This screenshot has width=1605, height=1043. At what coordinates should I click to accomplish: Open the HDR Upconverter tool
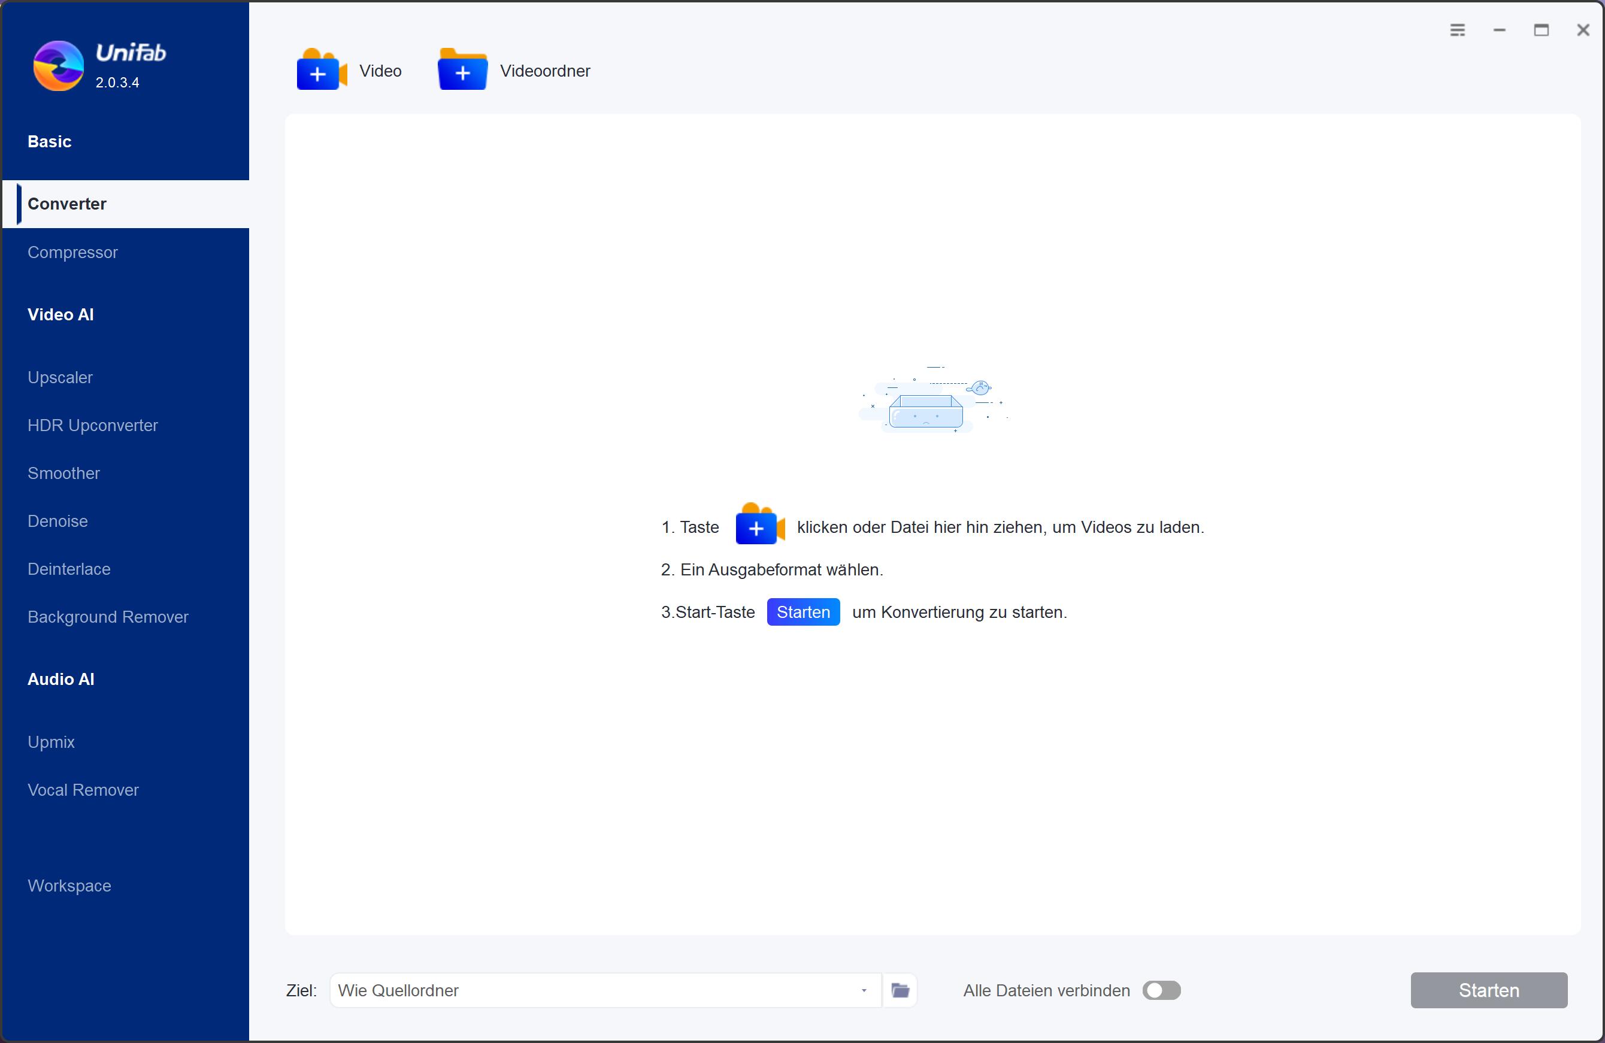(92, 425)
